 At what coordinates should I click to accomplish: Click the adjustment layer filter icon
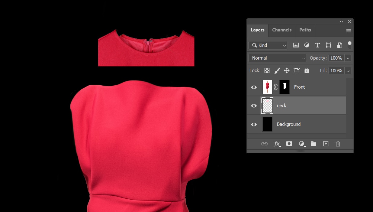point(307,45)
